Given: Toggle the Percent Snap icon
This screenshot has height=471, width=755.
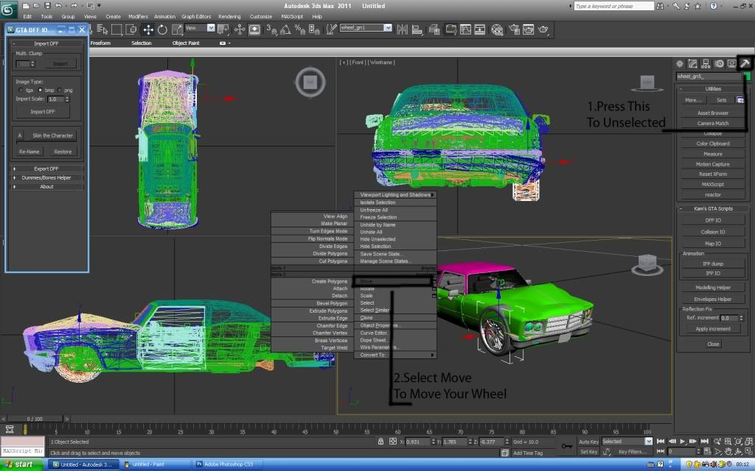Looking at the screenshot, I should pyautogui.click(x=300, y=29).
